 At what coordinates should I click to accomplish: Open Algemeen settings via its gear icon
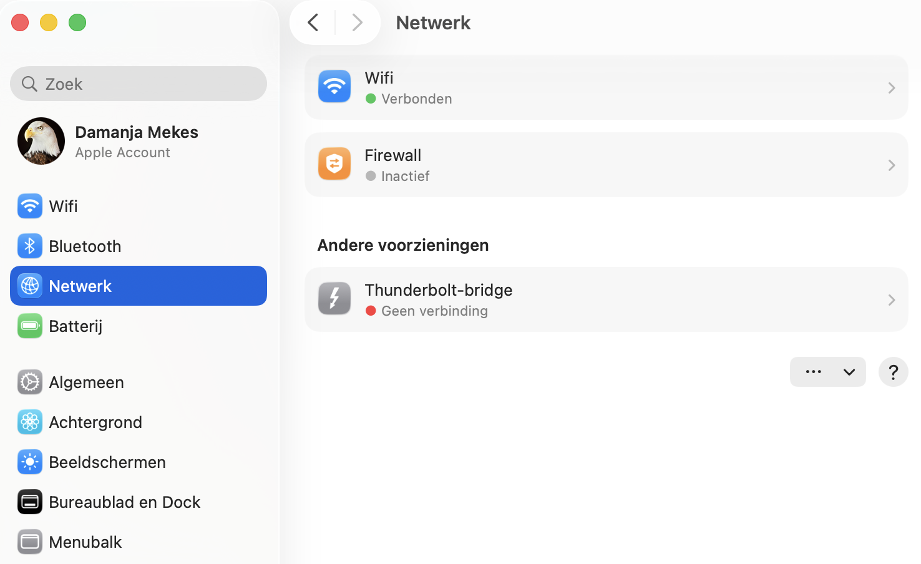(29, 382)
